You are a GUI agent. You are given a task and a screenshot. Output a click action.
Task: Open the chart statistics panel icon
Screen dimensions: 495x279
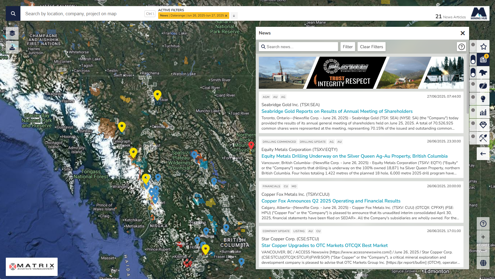click(x=483, y=112)
